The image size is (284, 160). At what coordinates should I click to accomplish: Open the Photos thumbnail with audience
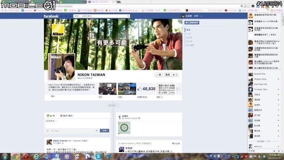pos(107,89)
